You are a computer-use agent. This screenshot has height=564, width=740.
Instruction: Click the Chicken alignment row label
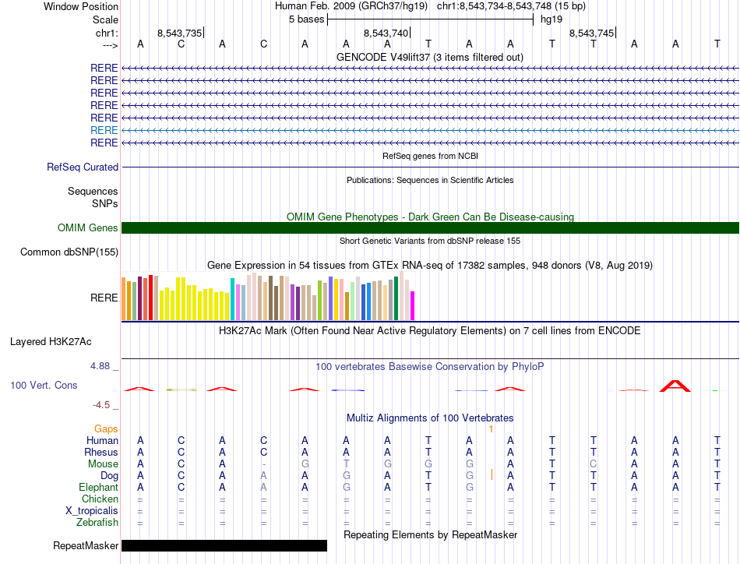point(100,499)
